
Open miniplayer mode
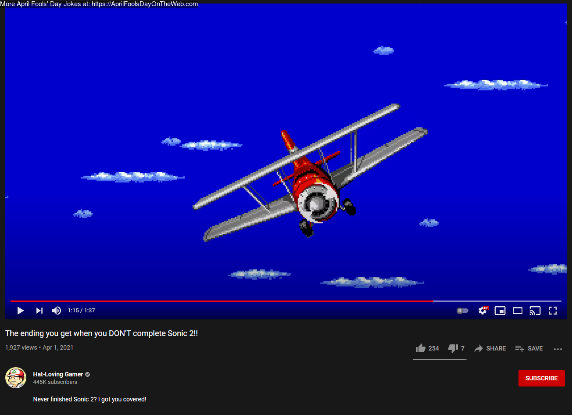coord(500,311)
